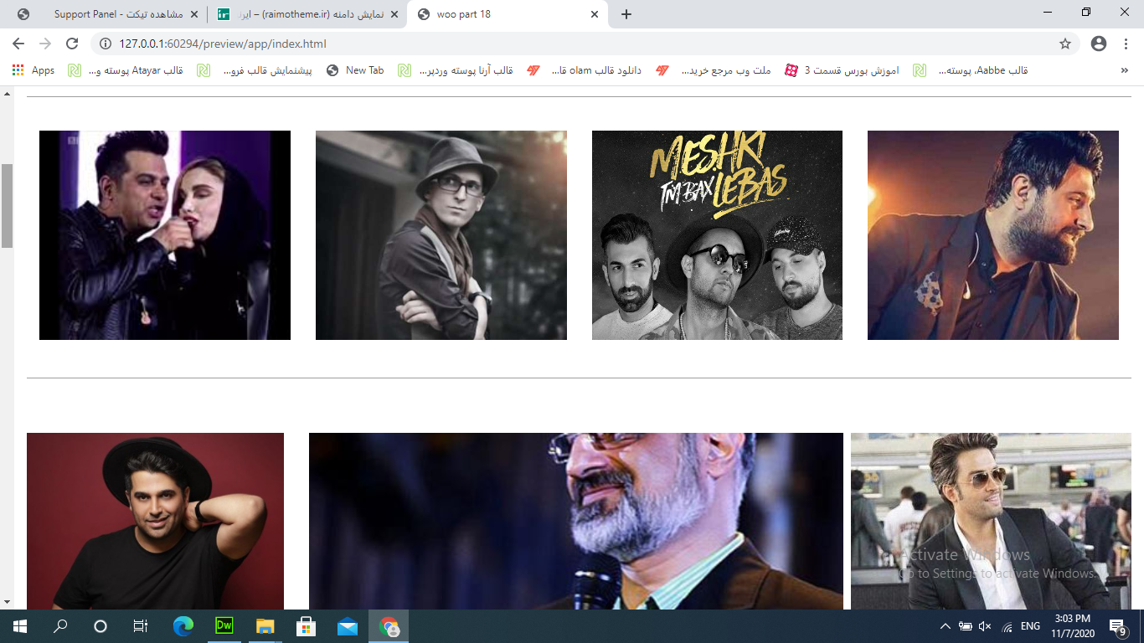Open the Chrome profile avatar icon

(x=1099, y=44)
